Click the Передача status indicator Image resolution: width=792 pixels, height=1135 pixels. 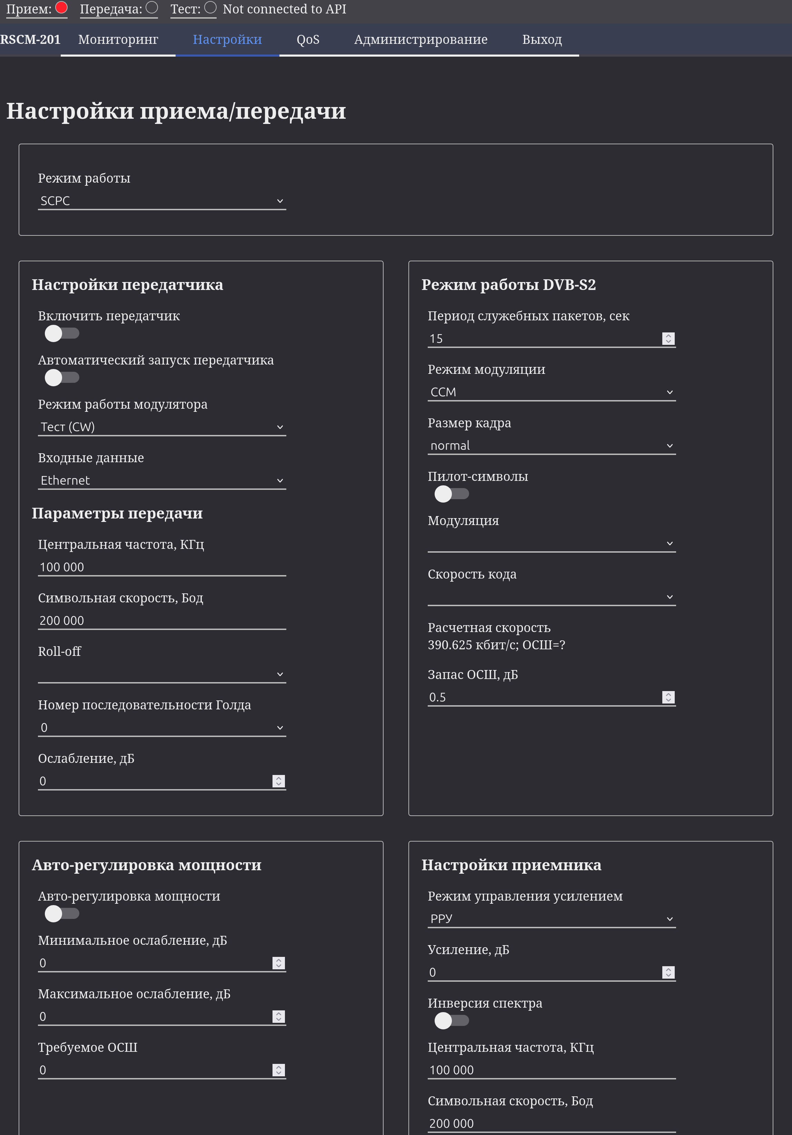tap(152, 8)
